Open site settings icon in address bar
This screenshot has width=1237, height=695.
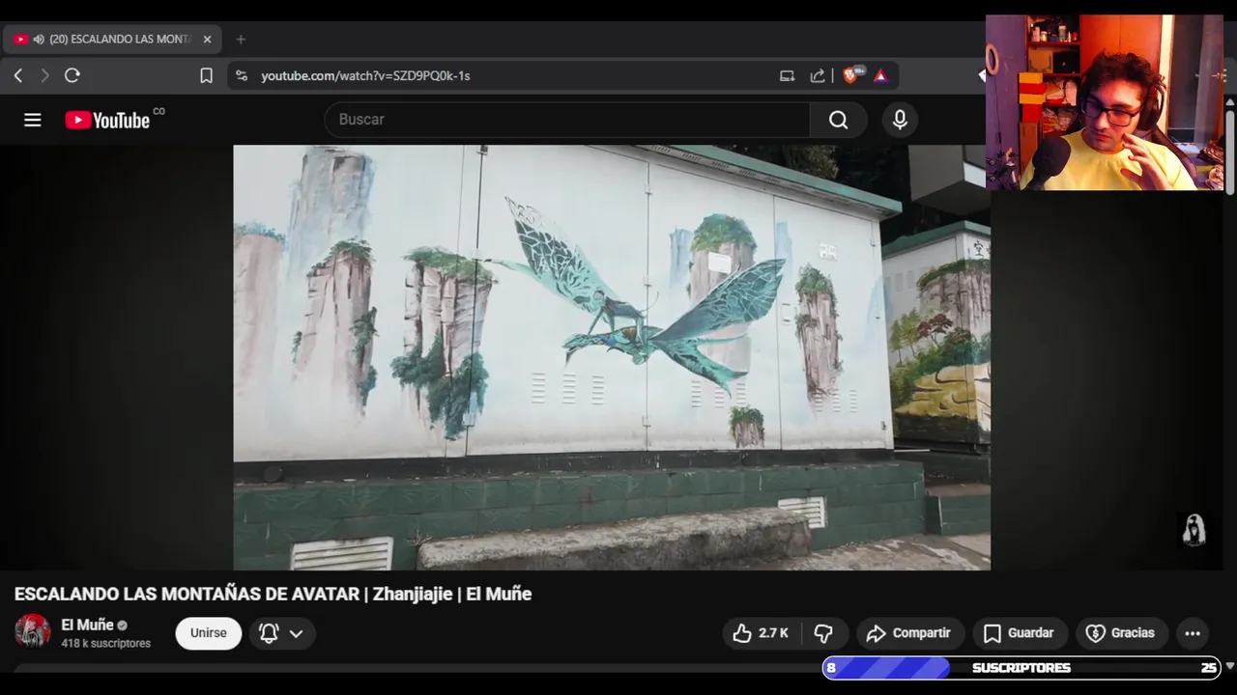tap(242, 75)
